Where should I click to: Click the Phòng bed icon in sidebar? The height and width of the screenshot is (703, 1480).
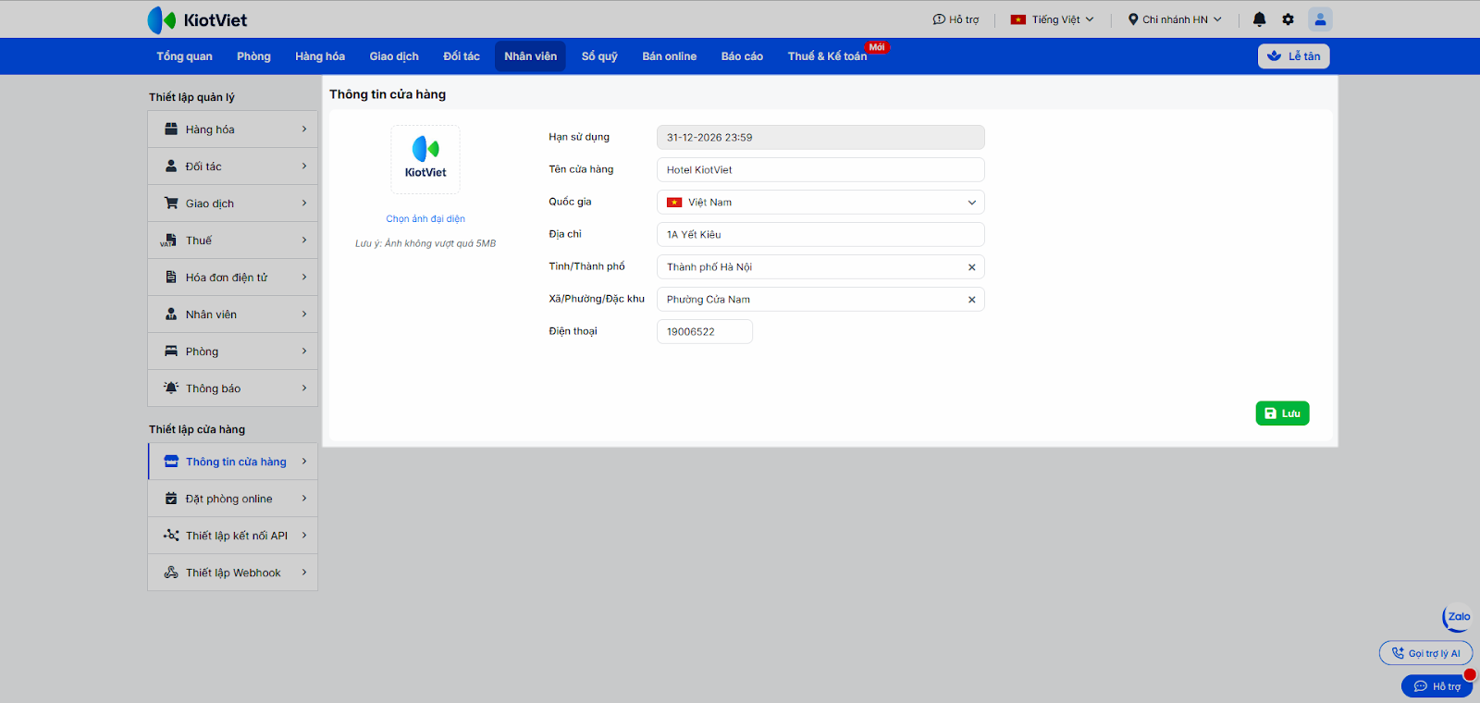171,351
